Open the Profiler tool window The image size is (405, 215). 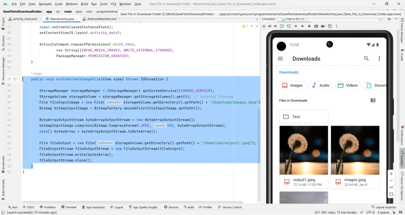coord(205,207)
